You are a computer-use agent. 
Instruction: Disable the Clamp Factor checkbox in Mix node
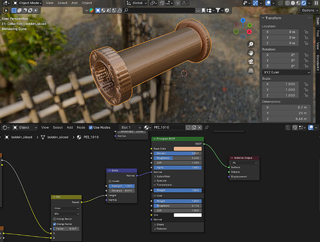coord(55,224)
